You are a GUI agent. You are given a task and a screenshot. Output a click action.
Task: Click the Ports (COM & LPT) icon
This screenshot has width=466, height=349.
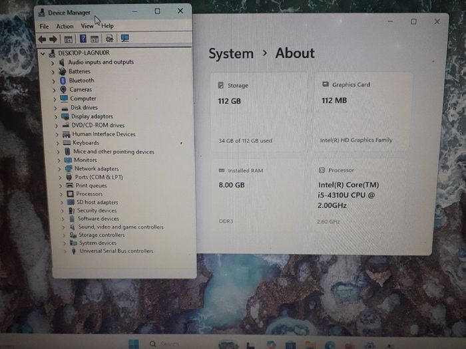point(69,177)
